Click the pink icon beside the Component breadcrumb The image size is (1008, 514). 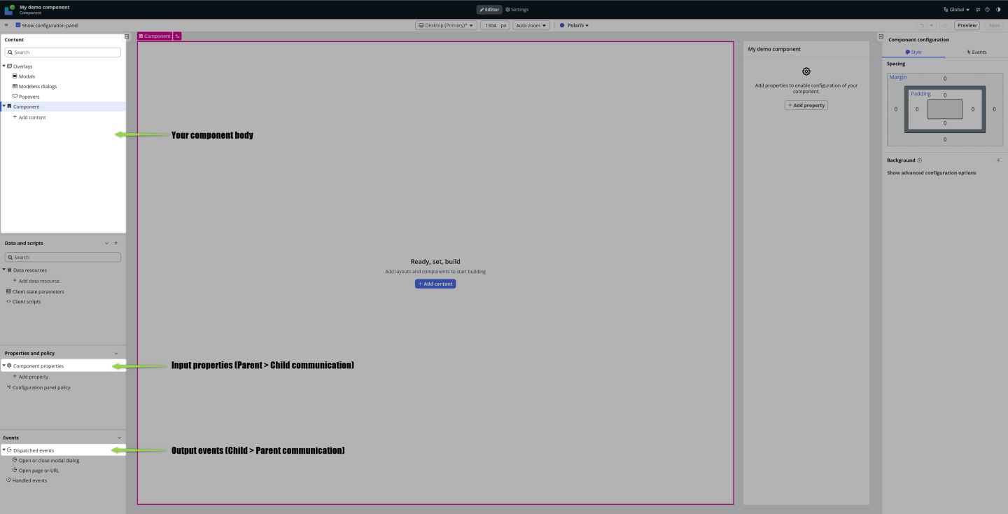(x=177, y=36)
